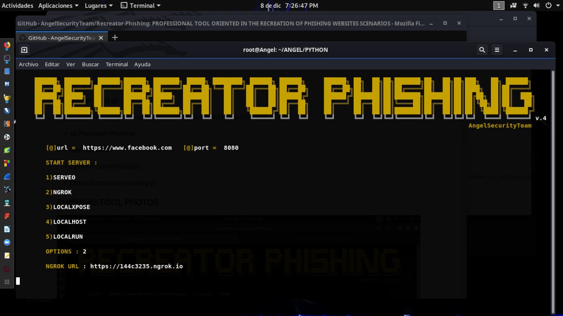The width and height of the screenshot is (563, 316).
Task: Maximize the terminal window
Action: click(x=531, y=50)
